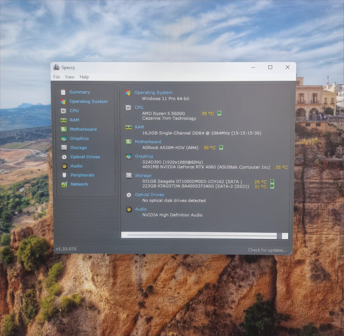The image size is (344, 336).
Task: Click the green temperature indicator beside CPU 35 °C
Action: click(x=219, y=113)
